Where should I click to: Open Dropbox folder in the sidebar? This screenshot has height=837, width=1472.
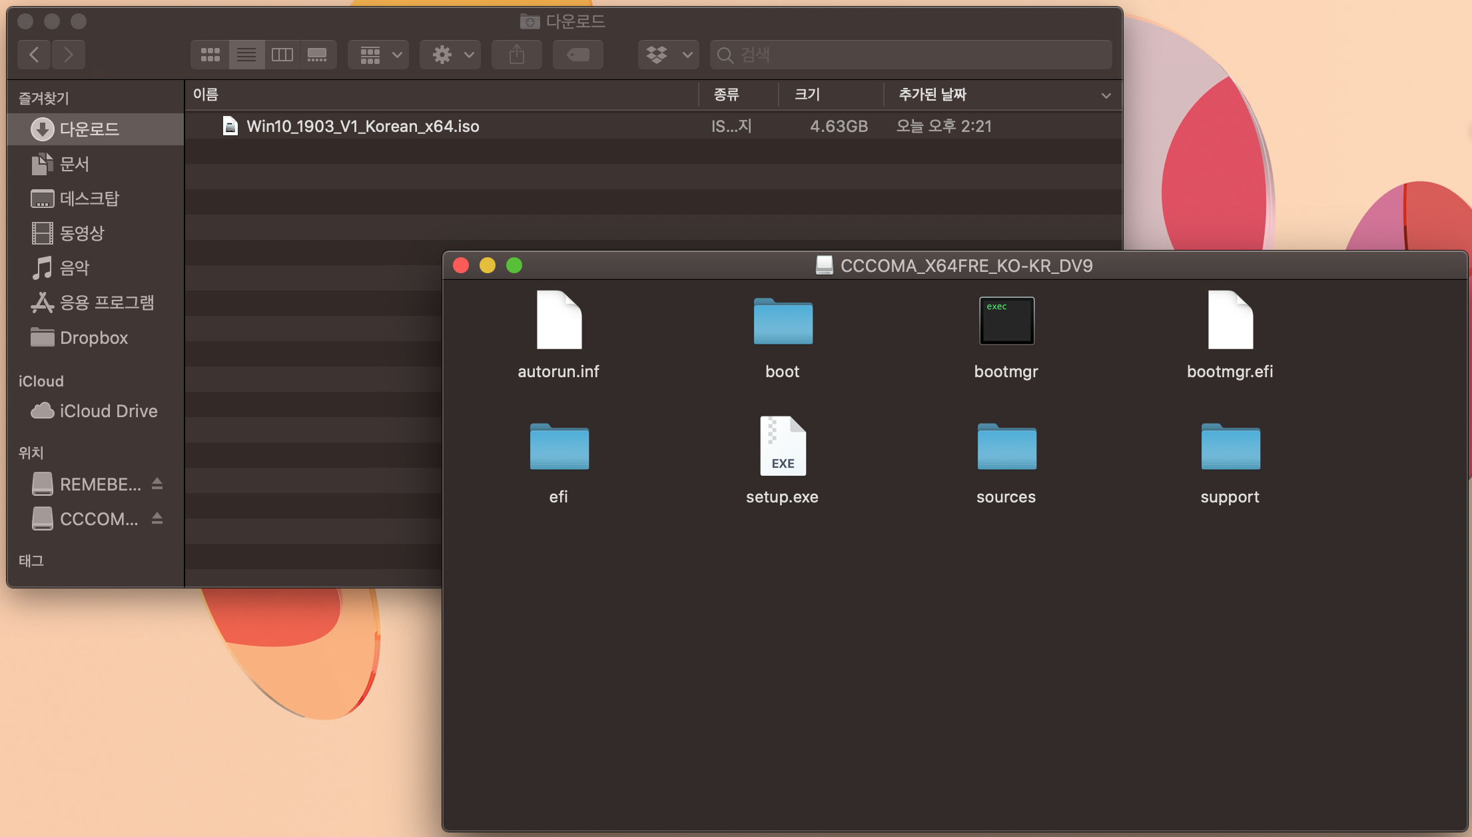95,337
